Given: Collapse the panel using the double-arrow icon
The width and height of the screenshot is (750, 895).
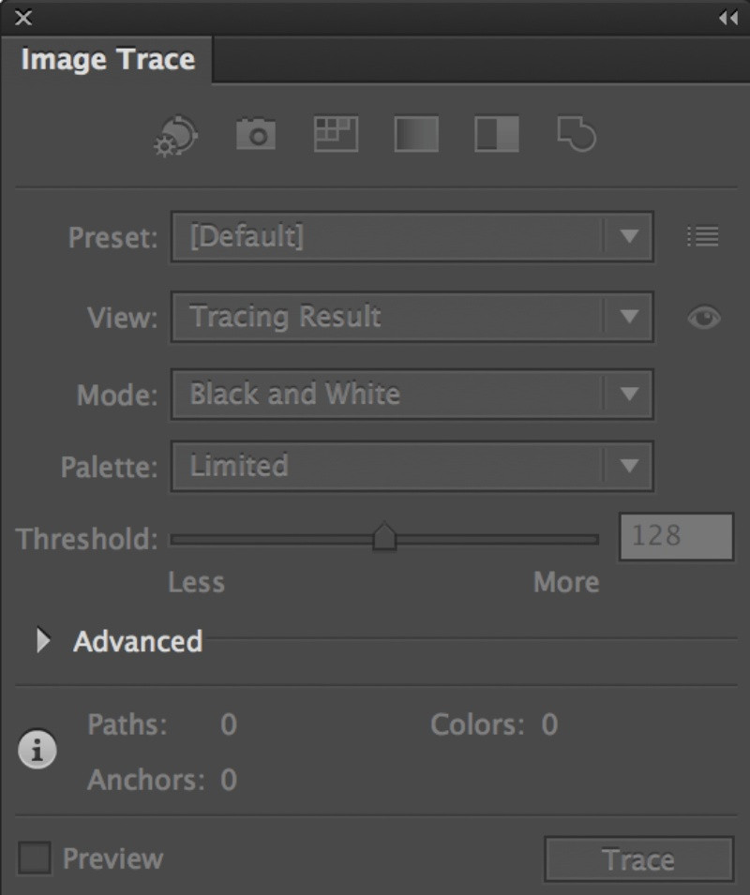Looking at the screenshot, I should [x=728, y=18].
